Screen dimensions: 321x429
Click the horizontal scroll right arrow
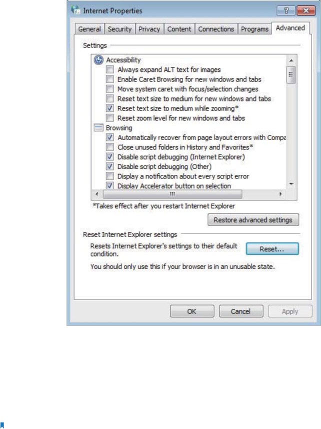(280, 194)
